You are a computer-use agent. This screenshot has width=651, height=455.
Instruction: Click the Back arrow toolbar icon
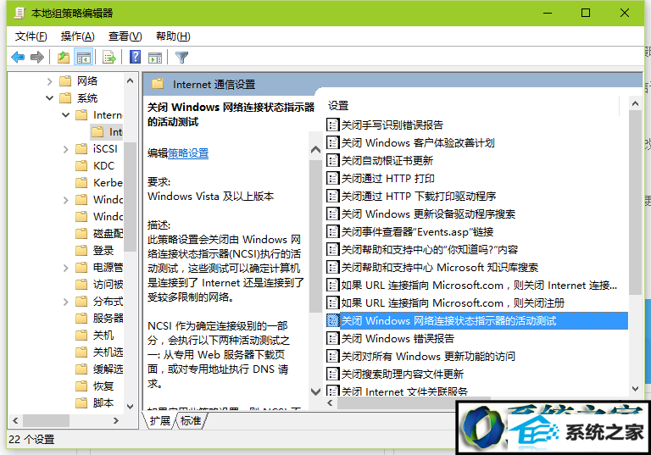point(18,57)
